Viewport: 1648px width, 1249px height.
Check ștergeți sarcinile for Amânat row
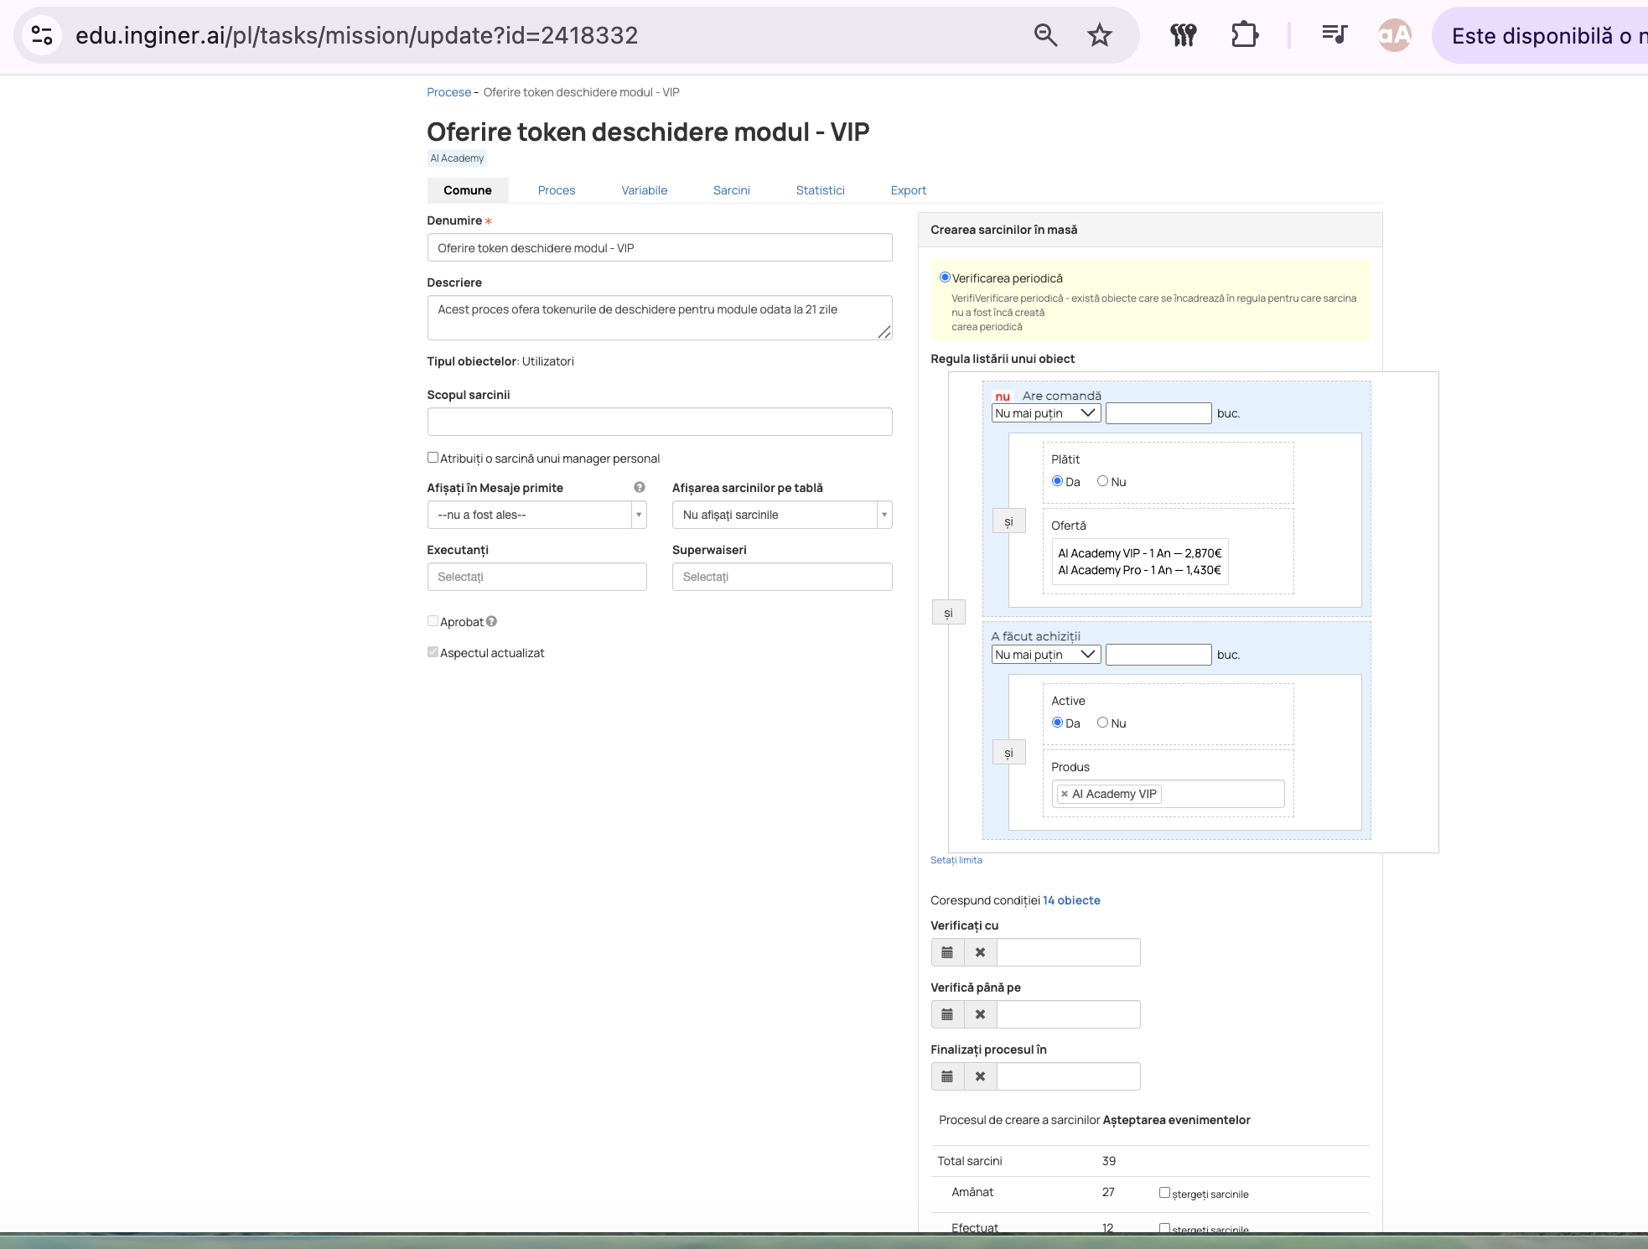1164,1192
